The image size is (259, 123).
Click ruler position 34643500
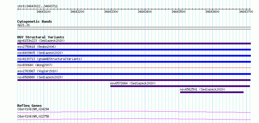tap(179, 12)
